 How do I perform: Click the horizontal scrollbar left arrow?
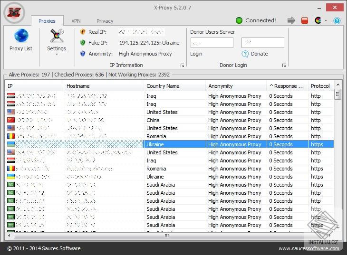9,236
